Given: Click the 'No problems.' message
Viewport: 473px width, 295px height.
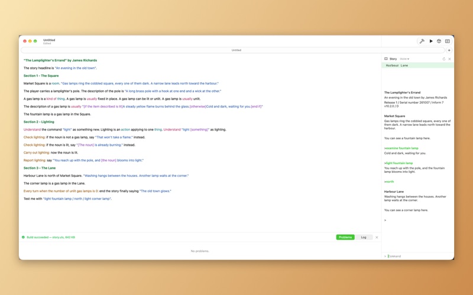Looking at the screenshot, I should pos(200,251).
